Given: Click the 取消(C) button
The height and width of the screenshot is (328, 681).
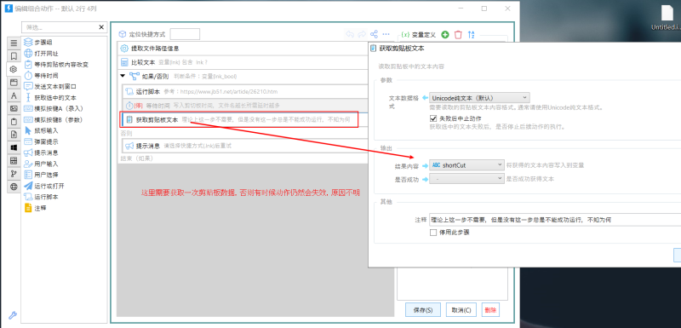Looking at the screenshot, I should click(461, 310).
